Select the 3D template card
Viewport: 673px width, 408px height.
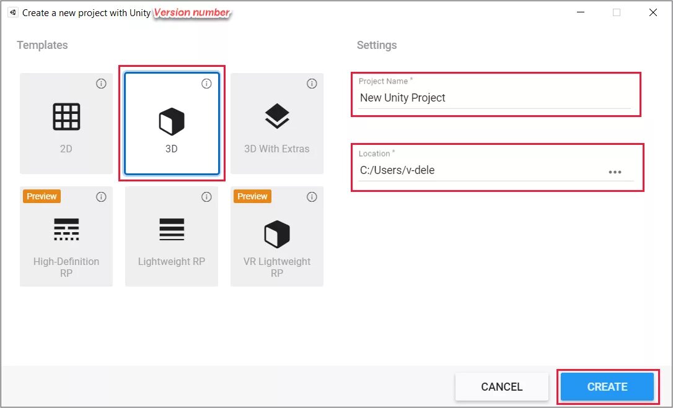[172, 123]
